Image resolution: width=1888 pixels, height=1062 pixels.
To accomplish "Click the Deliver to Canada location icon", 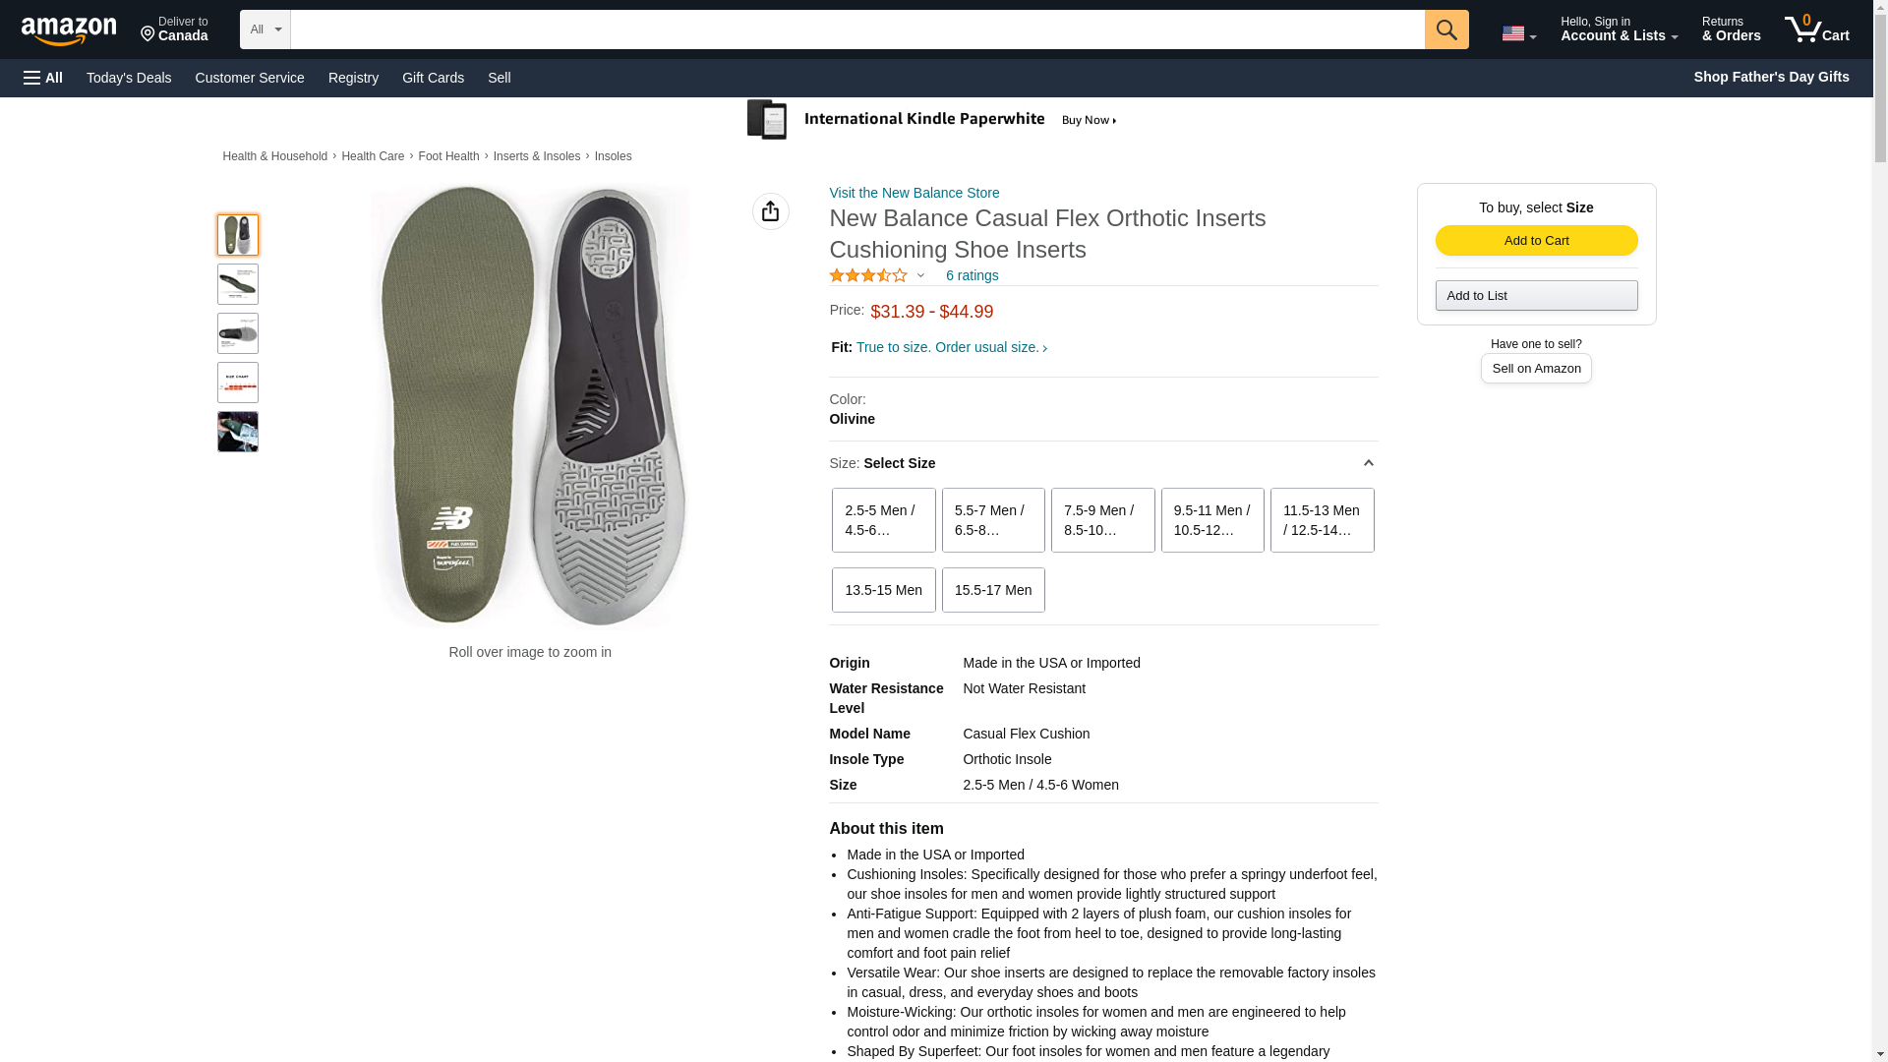I will tap(148, 34).
